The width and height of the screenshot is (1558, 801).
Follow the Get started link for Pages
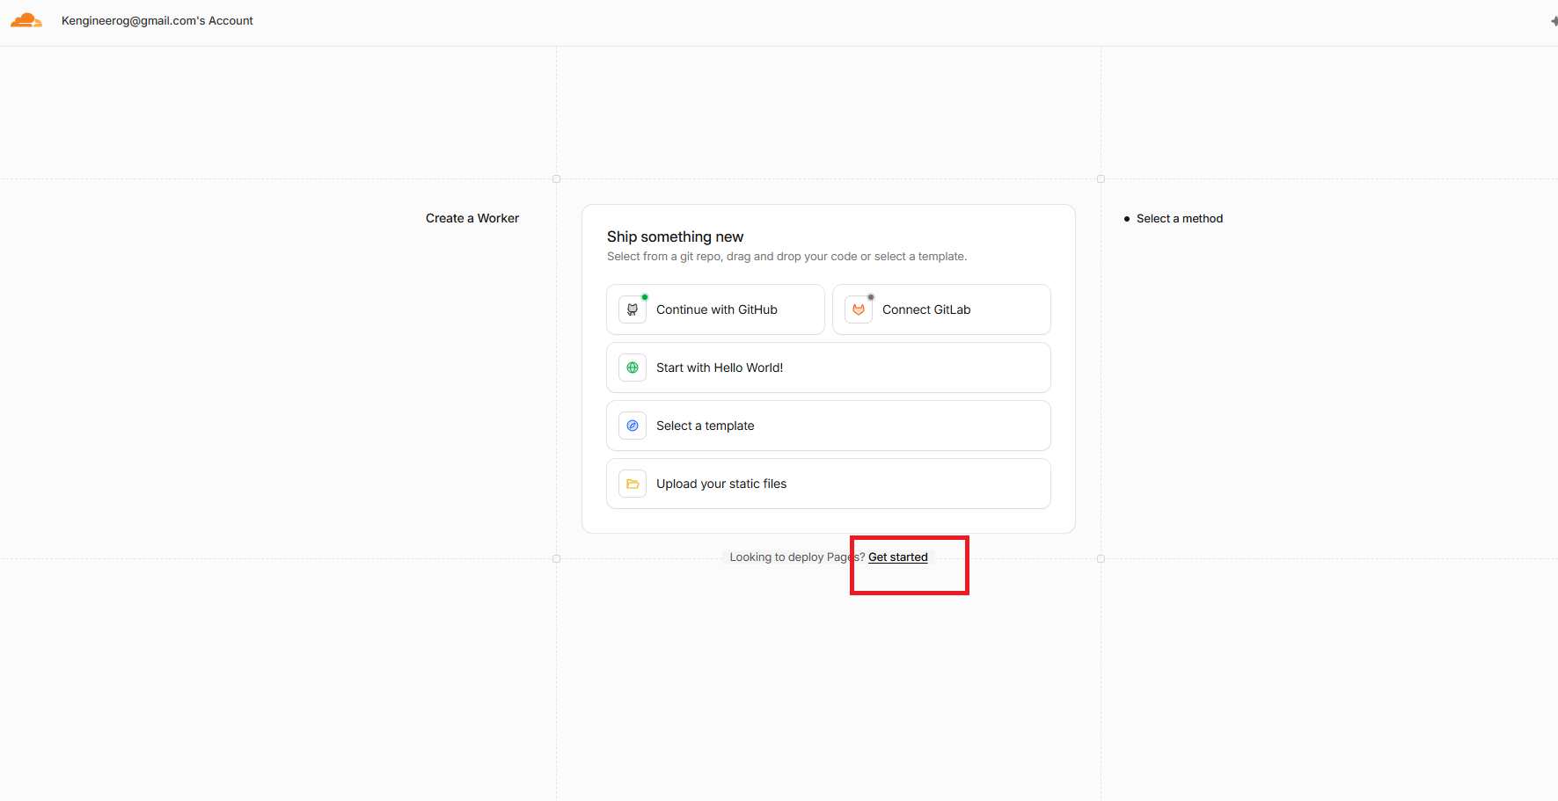pyautogui.click(x=898, y=557)
